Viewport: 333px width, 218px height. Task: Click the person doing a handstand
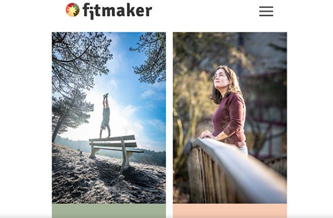coord(105,116)
